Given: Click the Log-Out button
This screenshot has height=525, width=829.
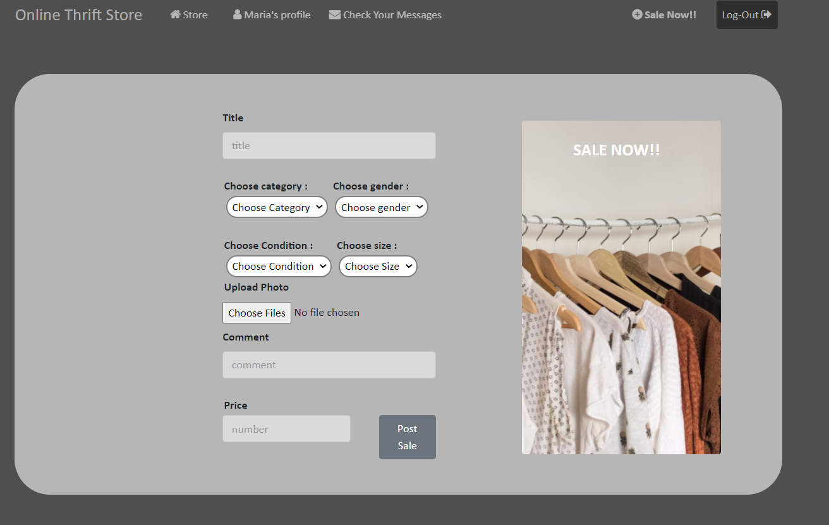Looking at the screenshot, I should tap(747, 15).
